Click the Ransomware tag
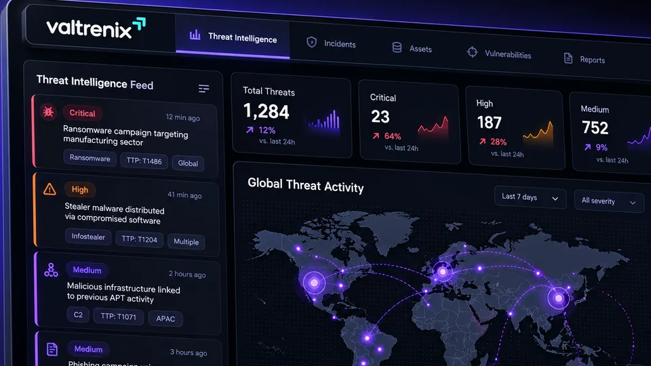Screen dimensions: 651x366 pos(90,158)
